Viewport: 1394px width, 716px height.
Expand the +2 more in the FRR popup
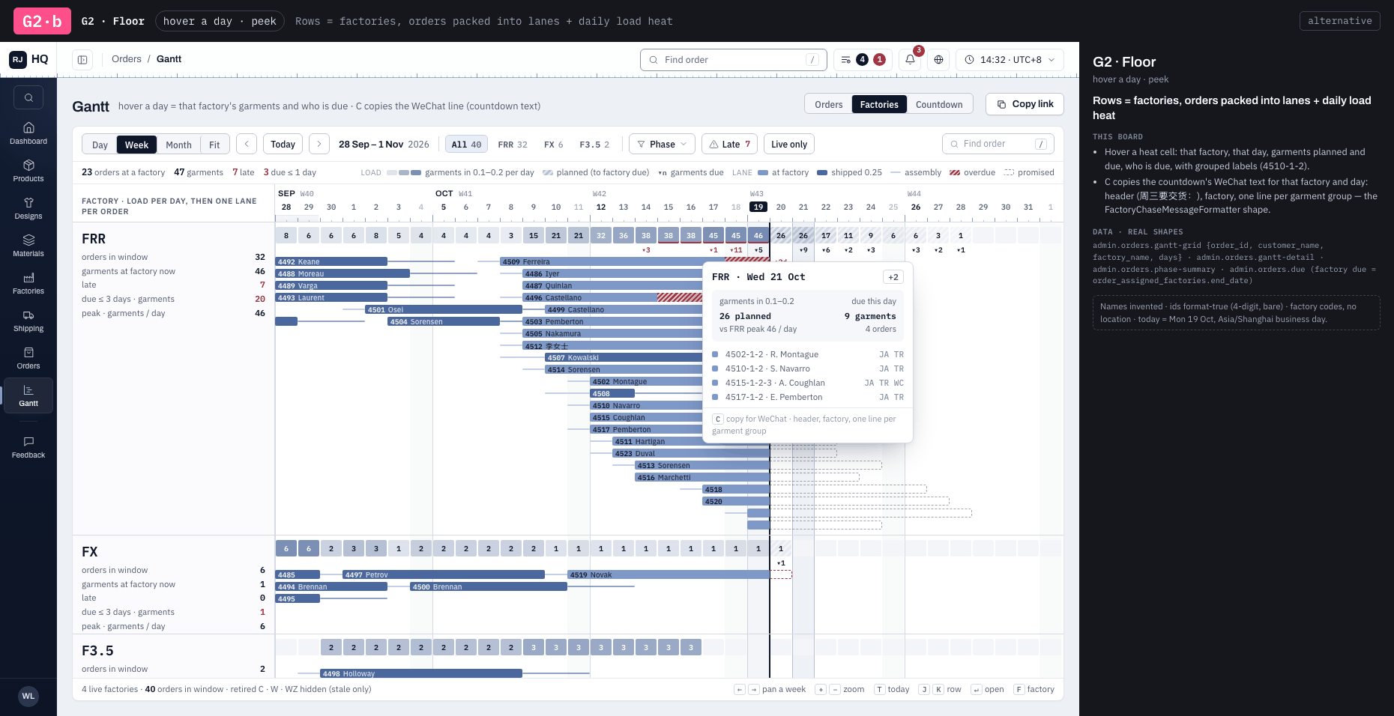893,277
